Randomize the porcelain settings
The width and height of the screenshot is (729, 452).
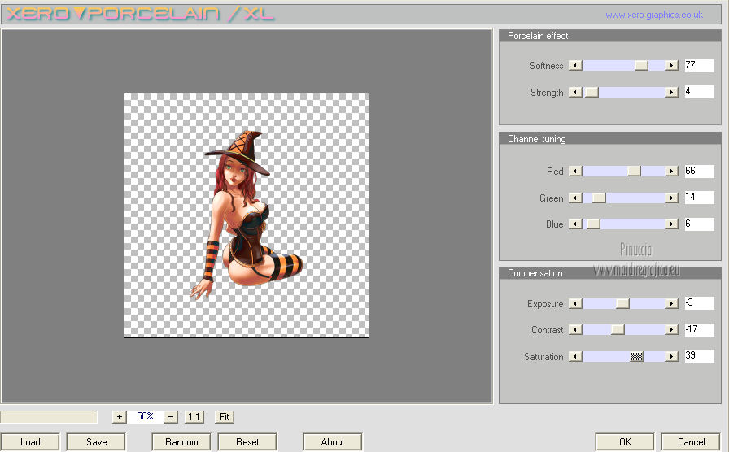tap(181, 442)
